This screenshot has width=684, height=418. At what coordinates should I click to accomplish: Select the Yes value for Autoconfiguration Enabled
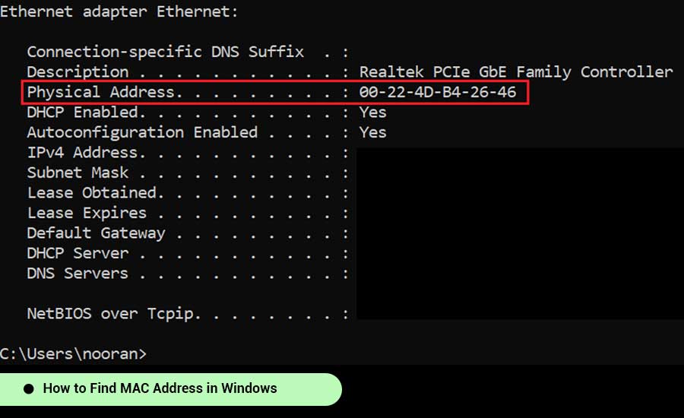[x=373, y=132]
